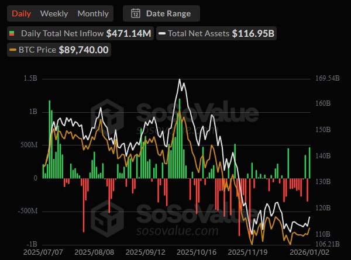Hide the Total Net Assets series
Viewport: 351px width, 260px height.
(x=199, y=33)
